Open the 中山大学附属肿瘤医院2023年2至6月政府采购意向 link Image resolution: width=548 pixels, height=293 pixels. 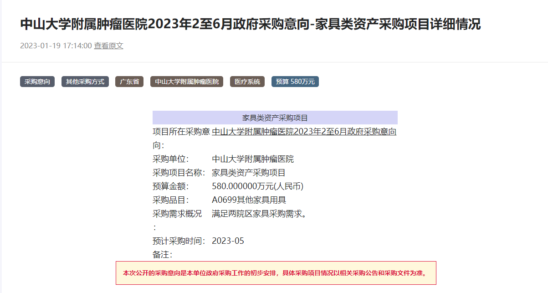[x=304, y=132]
